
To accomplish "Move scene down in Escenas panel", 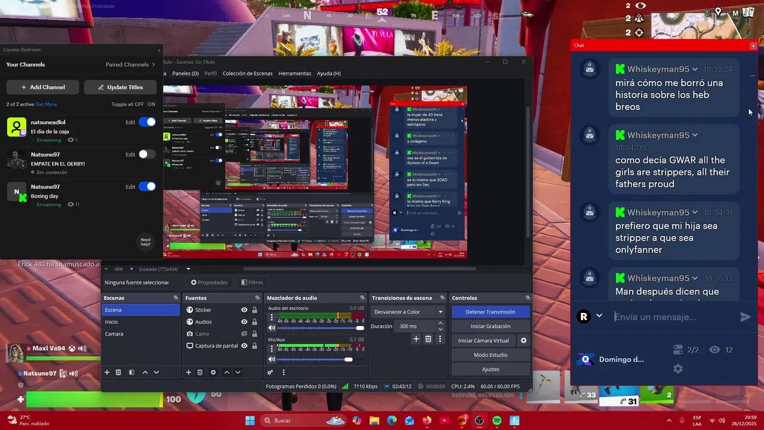I will pyautogui.click(x=156, y=372).
